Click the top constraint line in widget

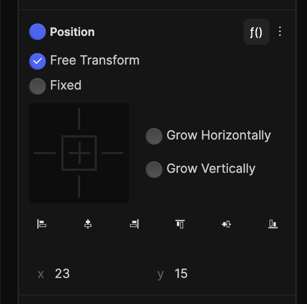(x=79, y=119)
